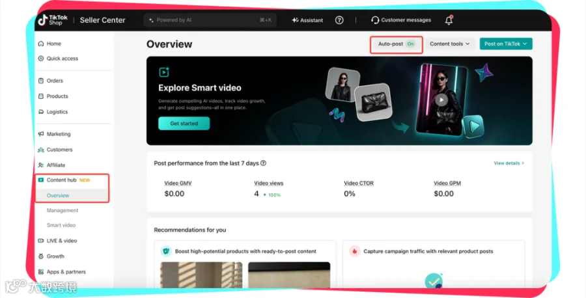586x298 pixels.
Task: Click 'Boost high-potential products' card title
Action: 245,251
